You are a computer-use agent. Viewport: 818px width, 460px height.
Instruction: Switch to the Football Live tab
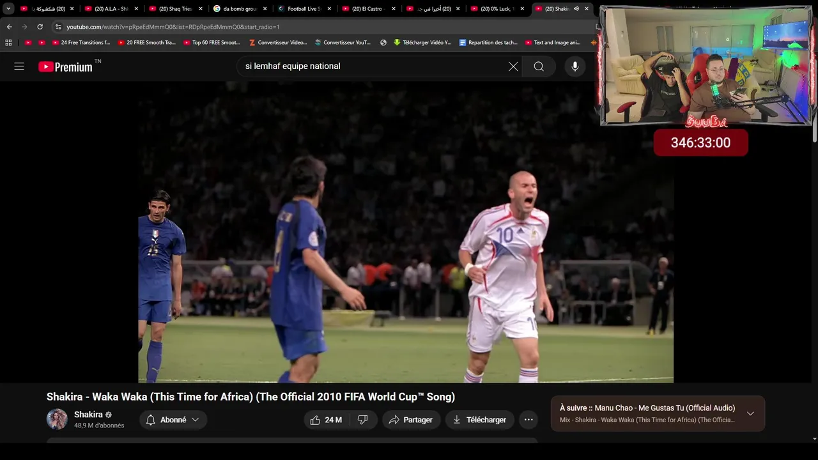(x=303, y=9)
